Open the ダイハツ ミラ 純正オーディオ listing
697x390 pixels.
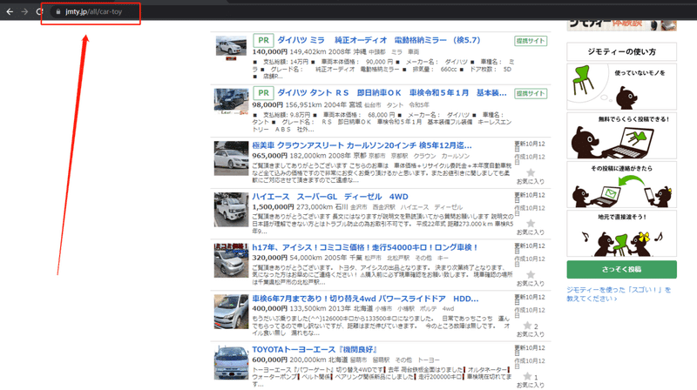tap(379, 40)
